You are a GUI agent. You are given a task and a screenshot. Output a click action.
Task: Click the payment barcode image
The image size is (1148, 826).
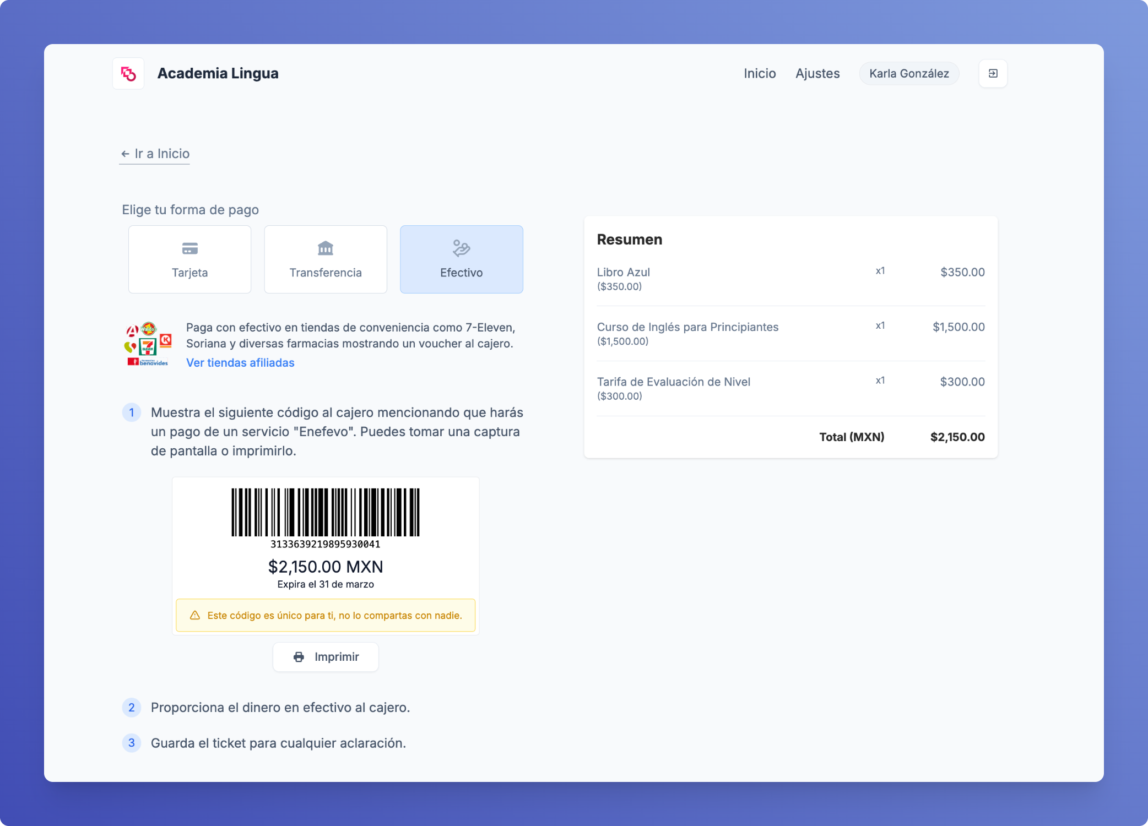[325, 512]
